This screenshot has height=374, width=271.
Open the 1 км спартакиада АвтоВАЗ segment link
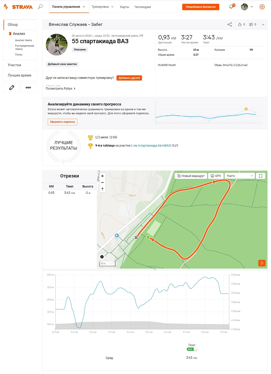click(151, 146)
